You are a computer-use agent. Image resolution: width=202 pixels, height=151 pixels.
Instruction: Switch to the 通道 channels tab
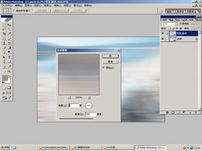pyautogui.click(x=171, y=20)
